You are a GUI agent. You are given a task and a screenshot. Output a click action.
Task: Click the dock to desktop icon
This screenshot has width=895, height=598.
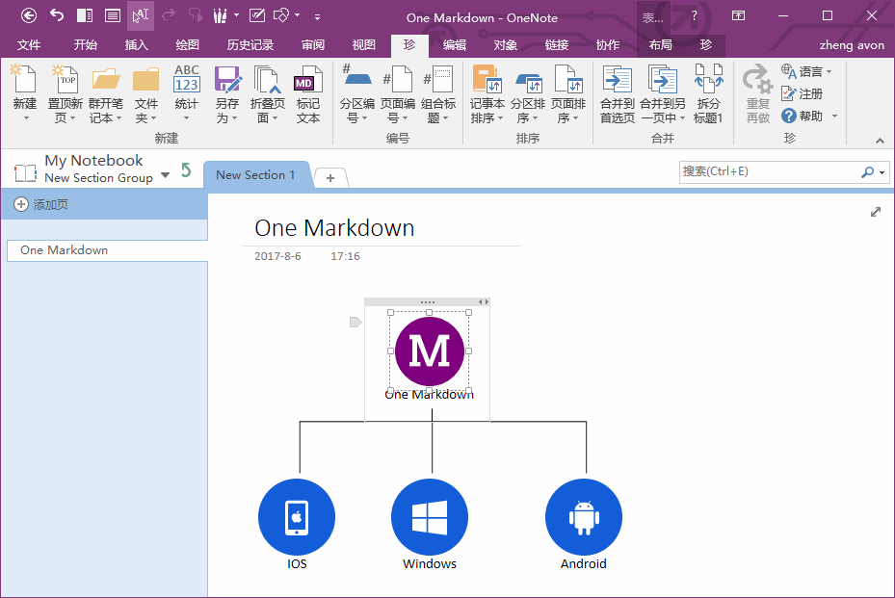click(85, 15)
